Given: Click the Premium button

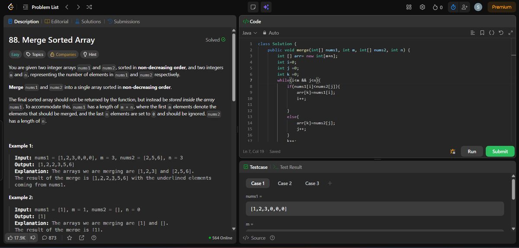Looking at the screenshot, I should click(x=502, y=7).
